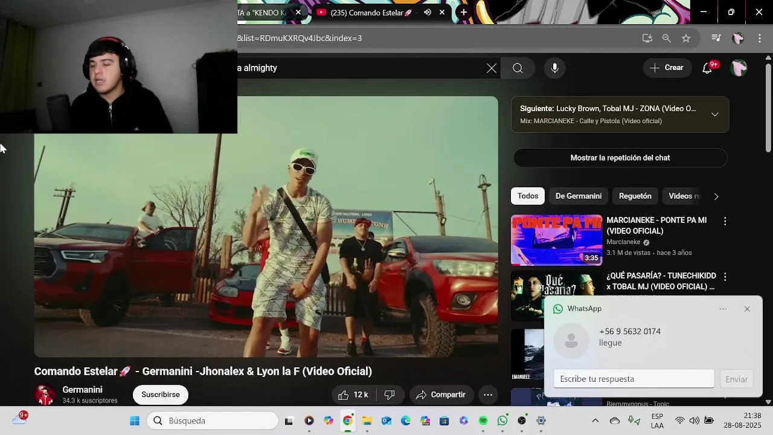This screenshot has height=435, width=773.
Task: Show hidden system tray icons
Action: (595, 420)
